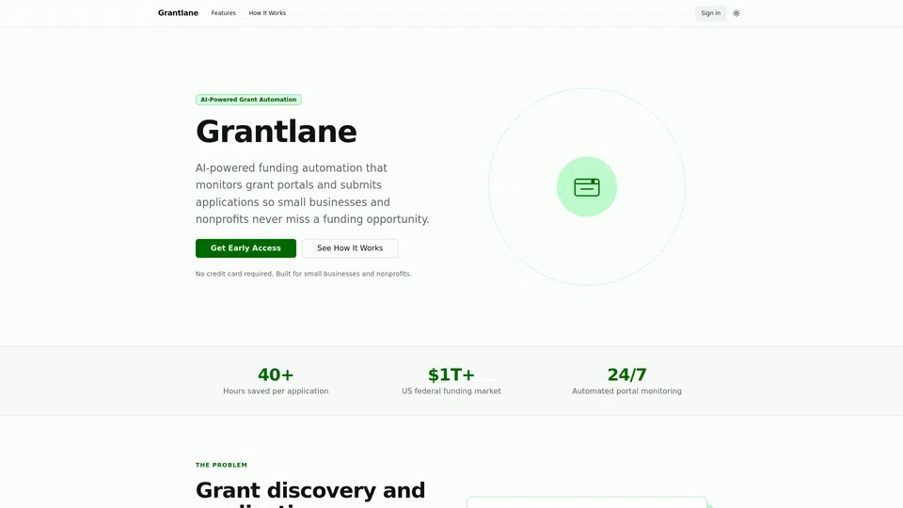Open the Features nav link
Viewport: 903px width, 508px height.
coord(224,12)
